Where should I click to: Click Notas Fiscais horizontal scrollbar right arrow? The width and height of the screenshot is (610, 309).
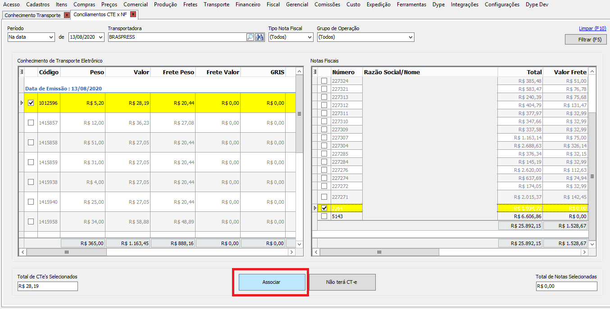point(585,252)
